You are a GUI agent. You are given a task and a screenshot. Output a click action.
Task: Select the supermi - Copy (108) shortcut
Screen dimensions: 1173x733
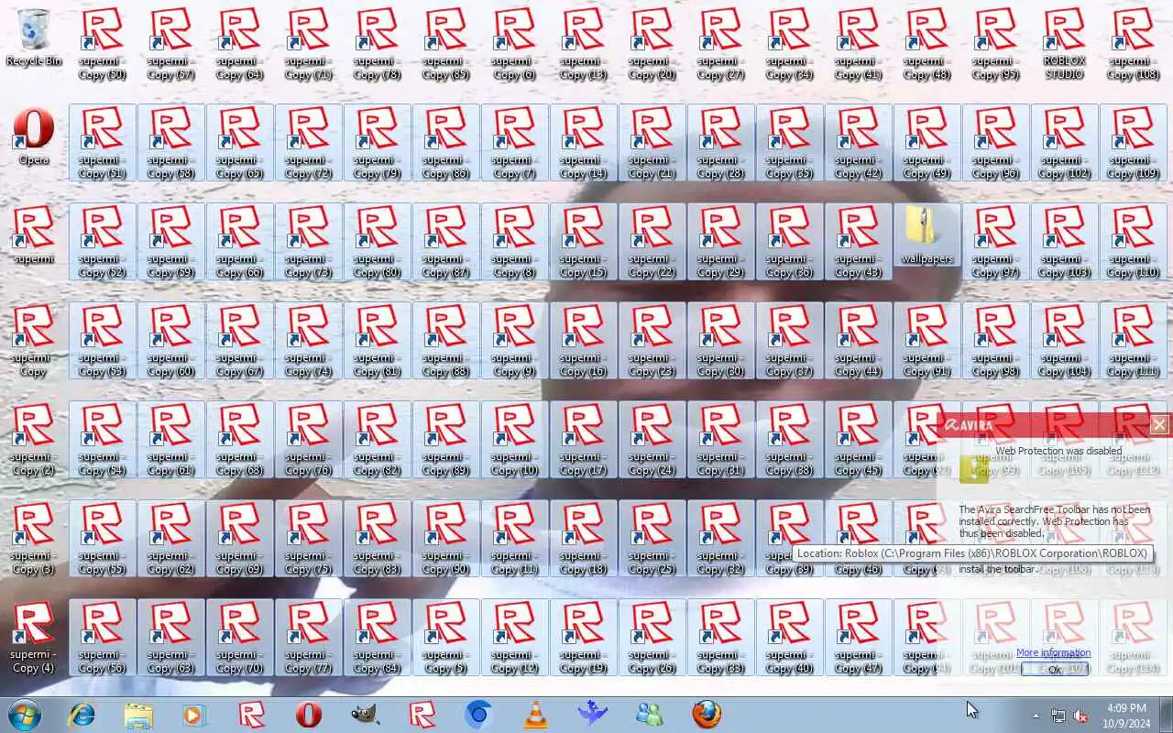click(1133, 43)
